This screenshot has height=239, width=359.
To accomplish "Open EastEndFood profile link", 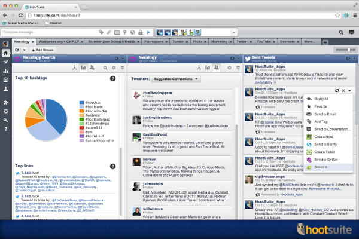I will point(155,134).
